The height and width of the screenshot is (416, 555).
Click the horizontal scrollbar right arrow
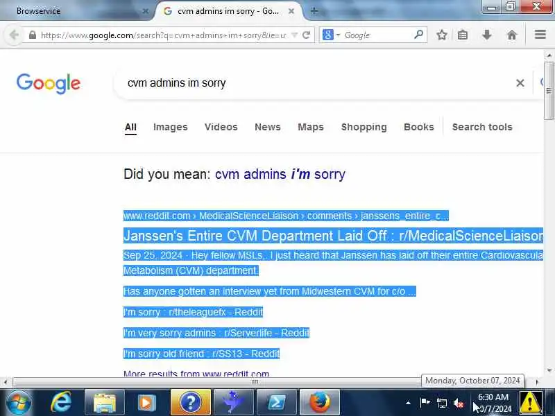point(537,382)
